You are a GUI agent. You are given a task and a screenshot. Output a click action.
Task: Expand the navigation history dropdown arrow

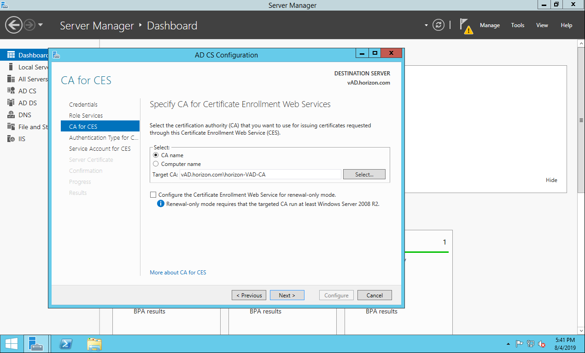pos(41,25)
